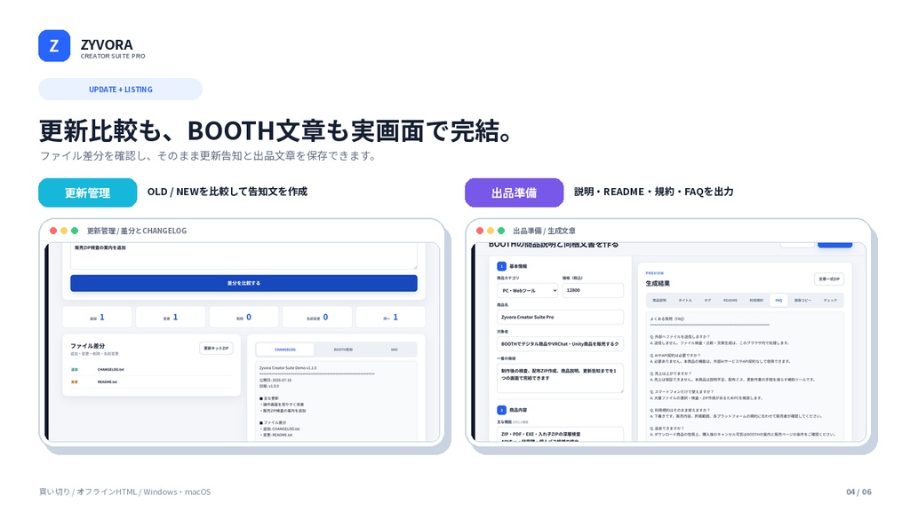Switch to the BOOTH告知 tab
The width and height of the screenshot is (910, 511).
[343, 350]
